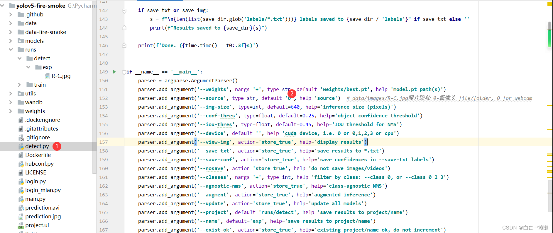
Task: Click the utils folder icon
Action: [21, 93]
